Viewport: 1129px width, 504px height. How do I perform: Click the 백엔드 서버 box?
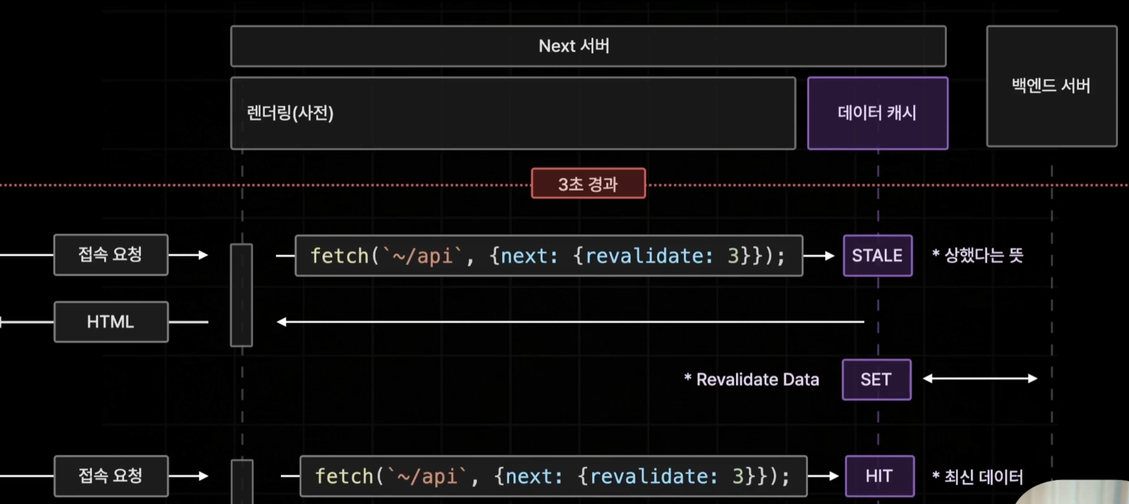click(x=1051, y=86)
